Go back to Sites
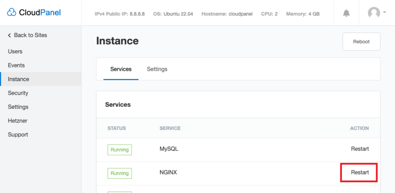 [x=27, y=35]
